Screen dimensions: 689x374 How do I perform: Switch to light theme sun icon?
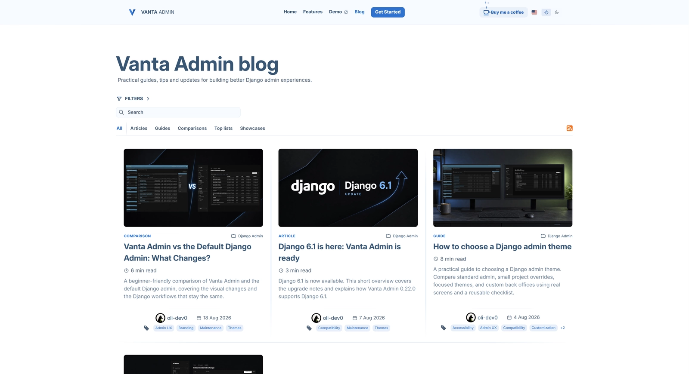pyautogui.click(x=546, y=12)
